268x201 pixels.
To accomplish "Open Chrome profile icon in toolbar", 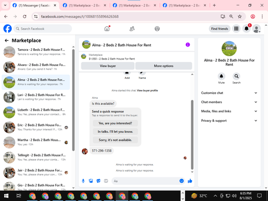I will tap(252, 17).
